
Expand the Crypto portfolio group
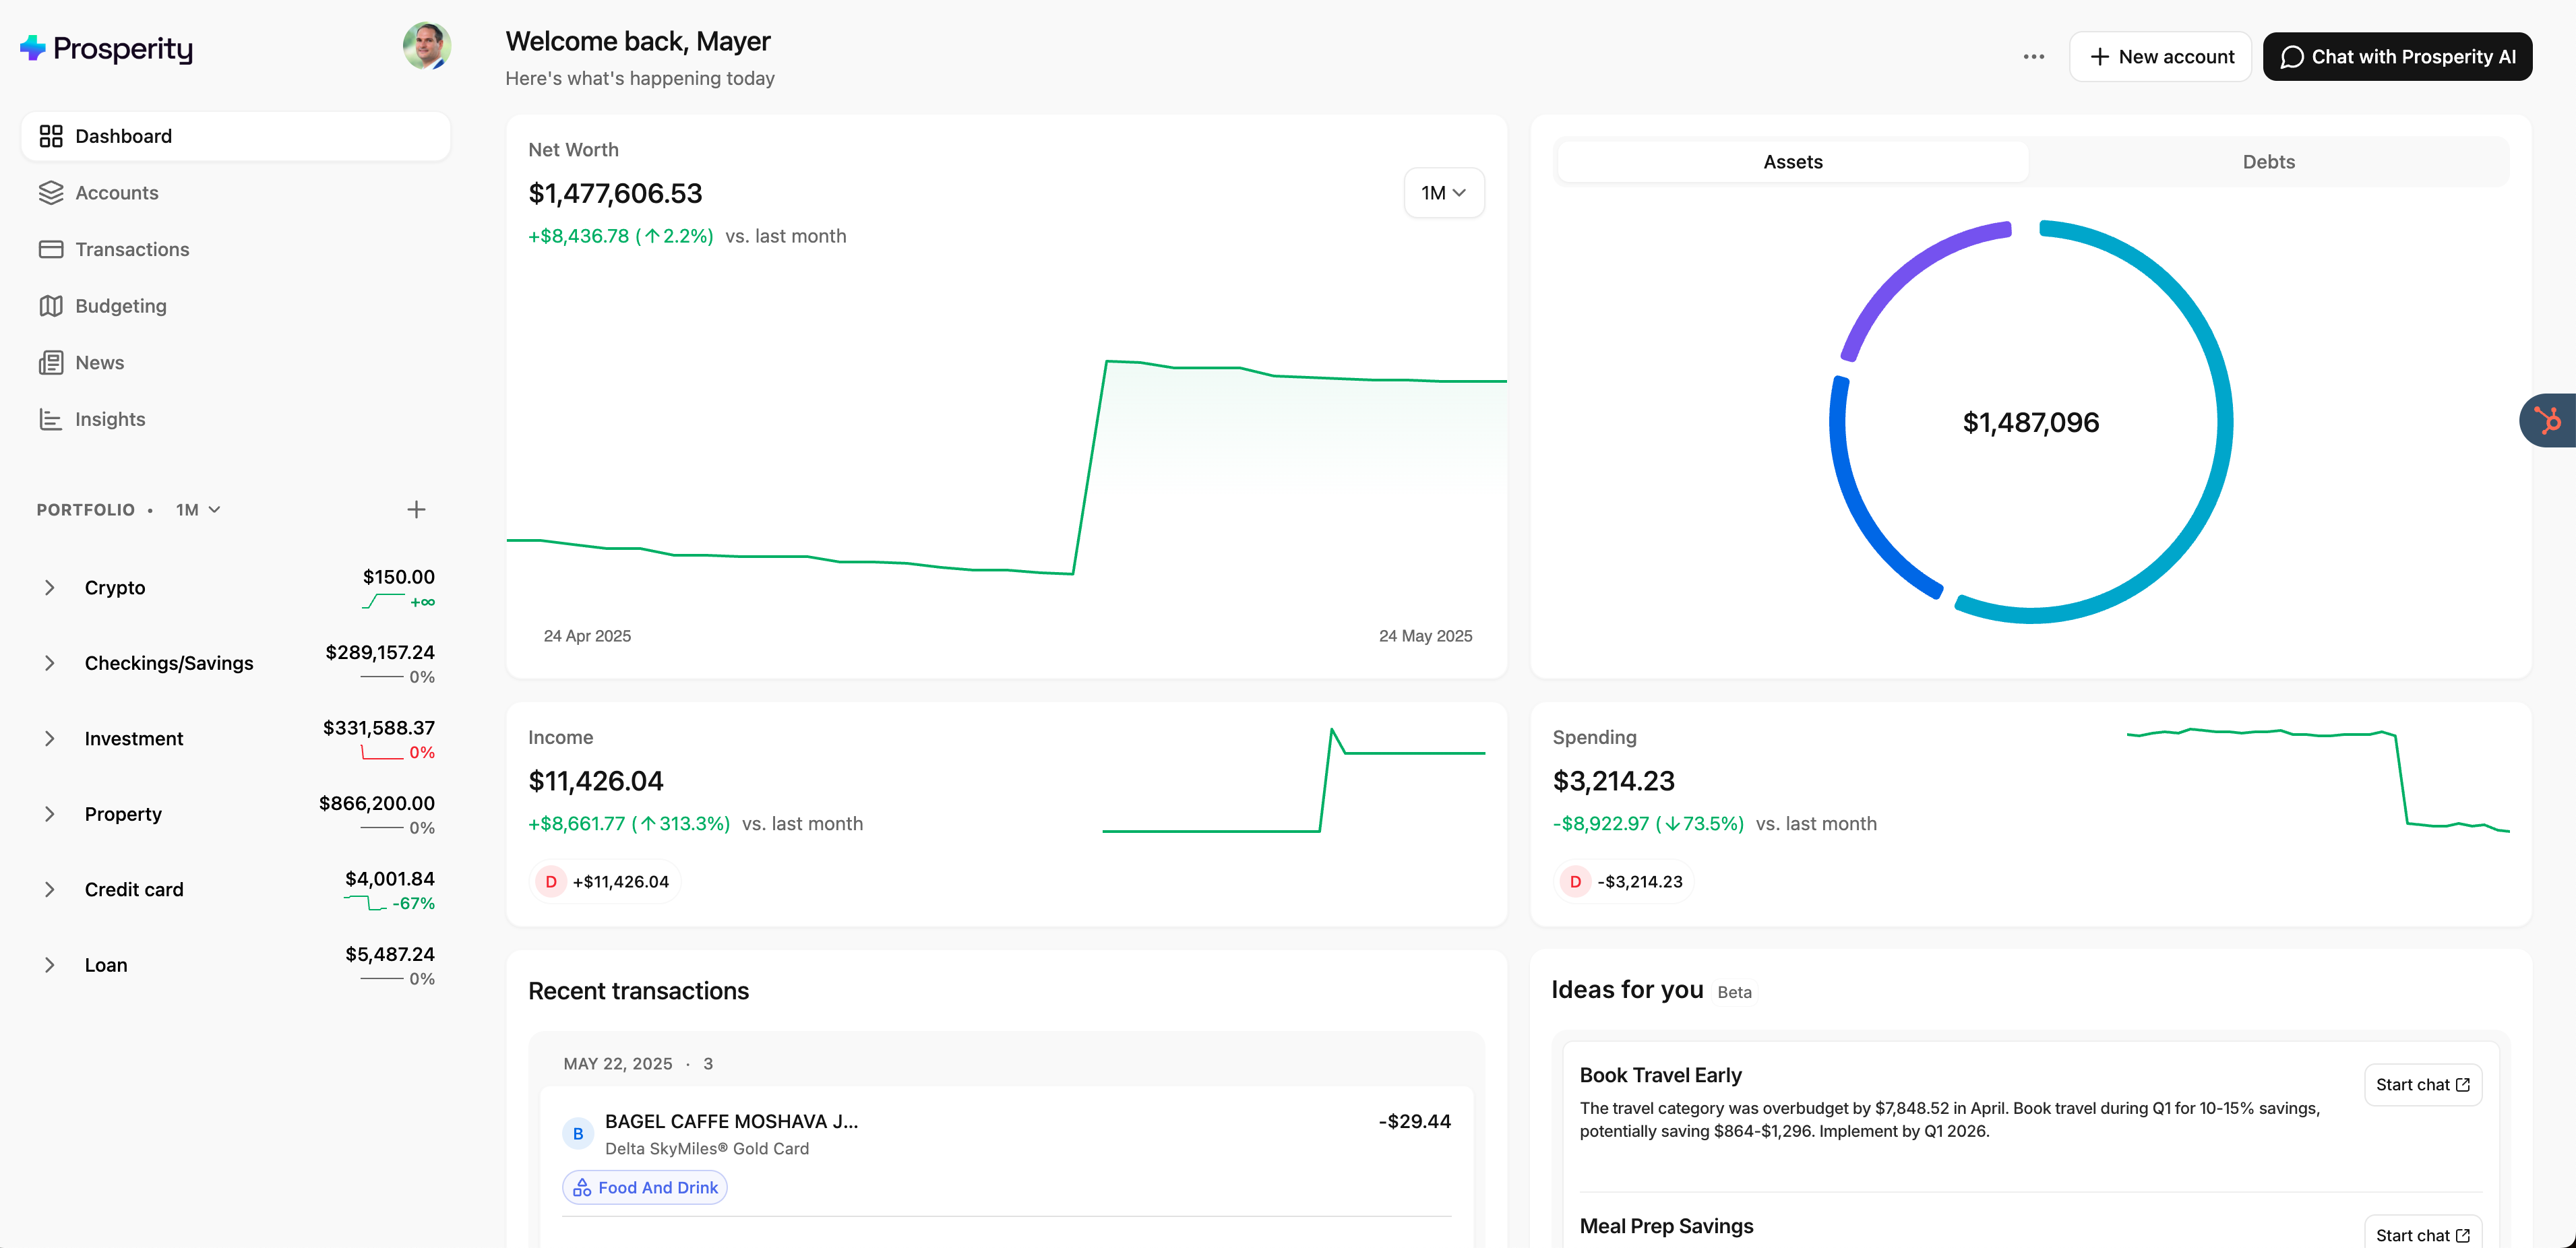49,588
